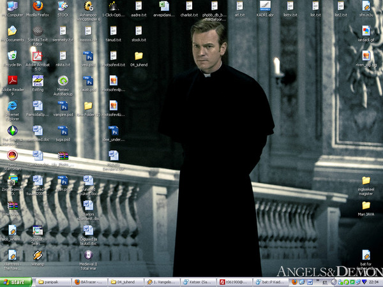
Task: Select the tanud.txt file
Action: click(x=114, y=31)
